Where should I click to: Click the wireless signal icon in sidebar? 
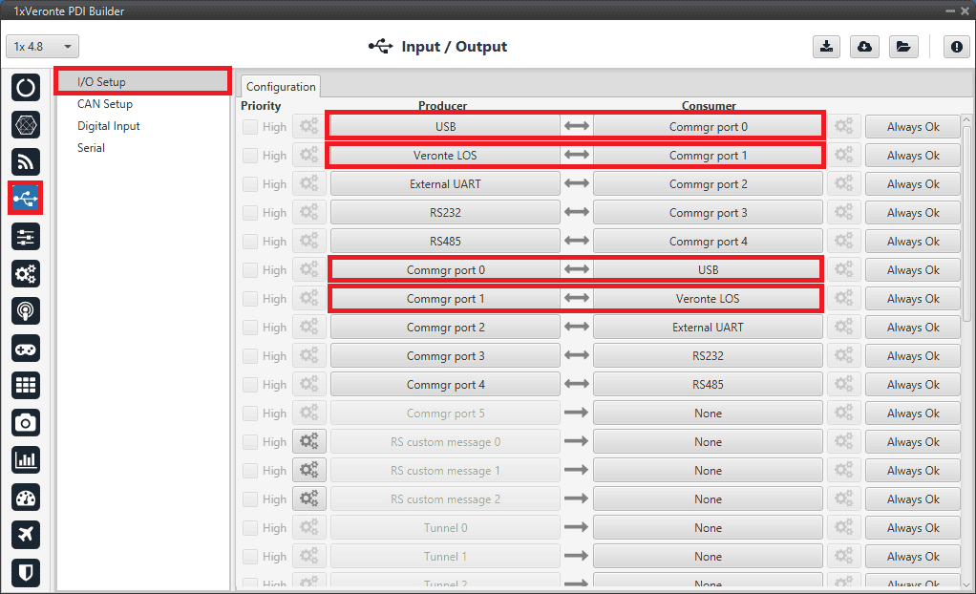point(26,162)
